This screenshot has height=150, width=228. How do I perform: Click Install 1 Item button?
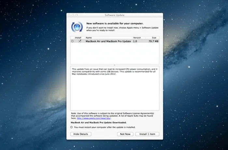pos(147,134)
